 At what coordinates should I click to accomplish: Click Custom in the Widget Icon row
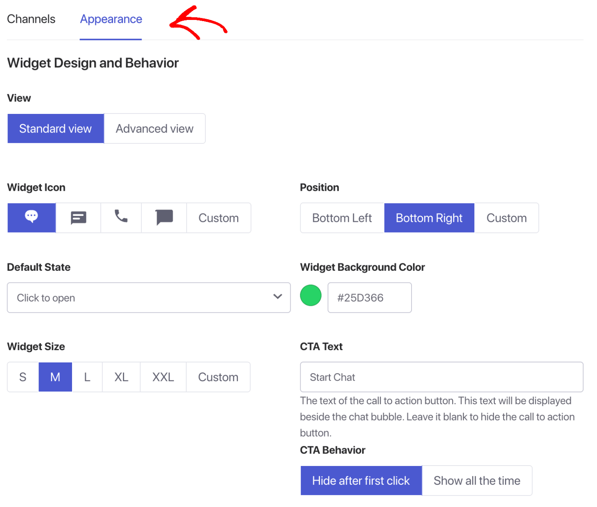(218, 217)
